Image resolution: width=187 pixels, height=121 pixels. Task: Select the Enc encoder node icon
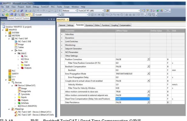click(x=22, y=56)
